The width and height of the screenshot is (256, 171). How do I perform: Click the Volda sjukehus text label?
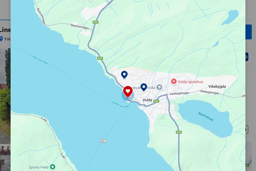coord(190,82)
